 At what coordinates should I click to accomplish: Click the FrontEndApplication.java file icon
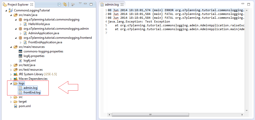click(25, 42)
